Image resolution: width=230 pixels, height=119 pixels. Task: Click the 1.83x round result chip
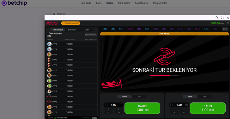(x=147, y=29)
